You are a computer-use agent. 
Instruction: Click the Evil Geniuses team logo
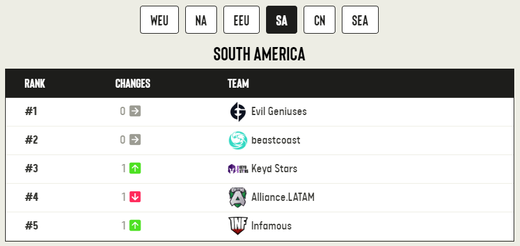(238, 112)
